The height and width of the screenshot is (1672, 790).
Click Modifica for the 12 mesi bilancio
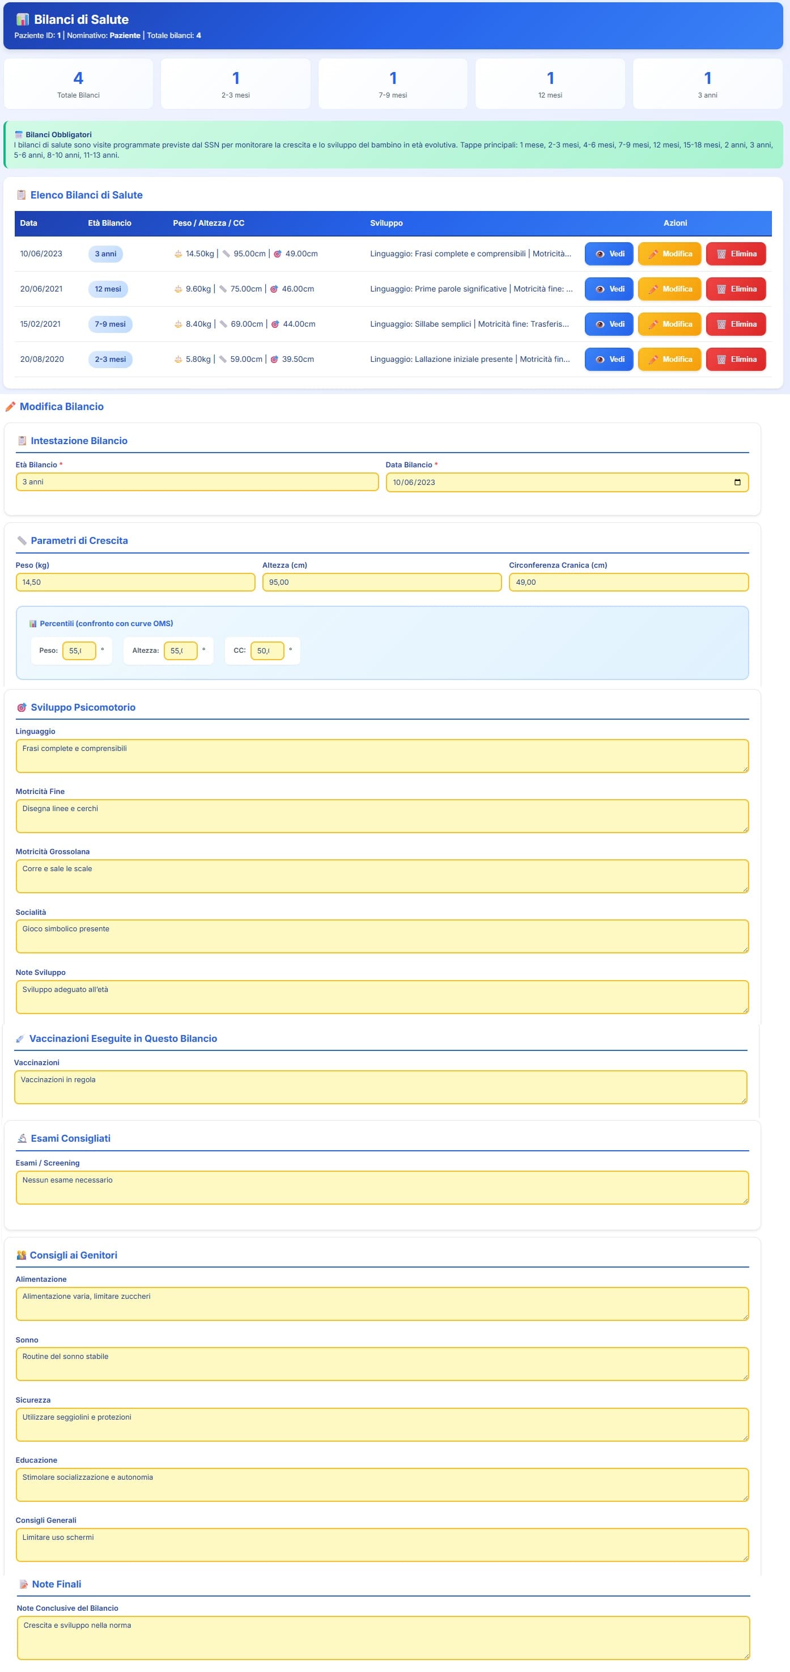pyautogui.click(x=669, y=289)
